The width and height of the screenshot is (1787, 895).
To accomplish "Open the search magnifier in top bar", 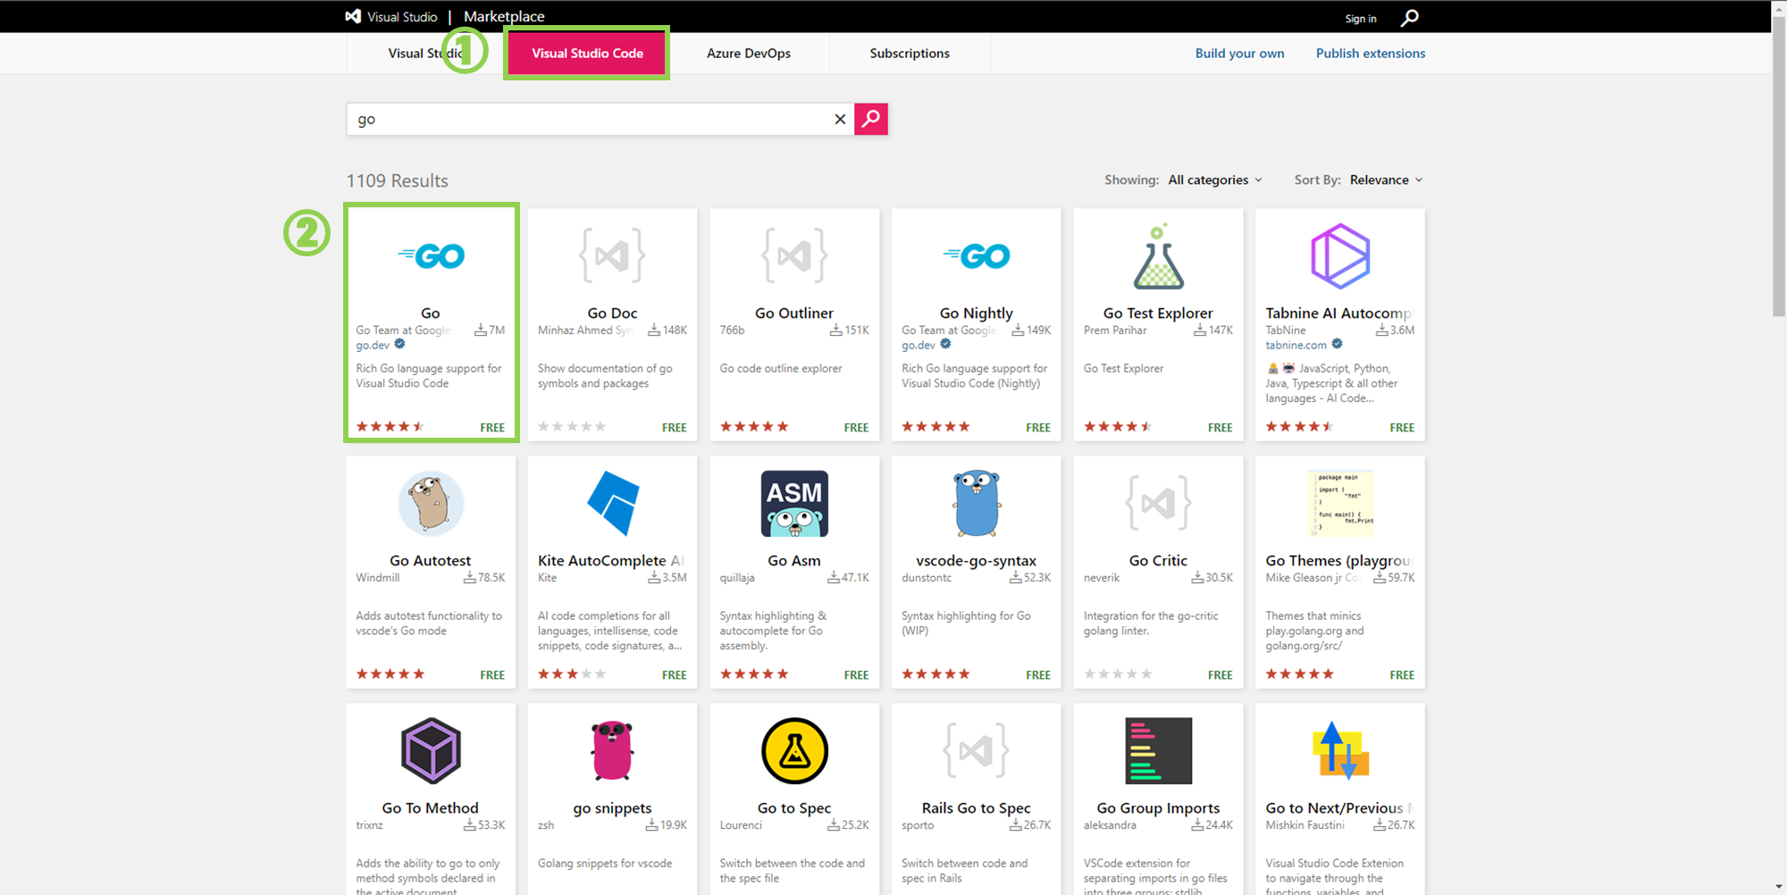I will pos(1410,18).
